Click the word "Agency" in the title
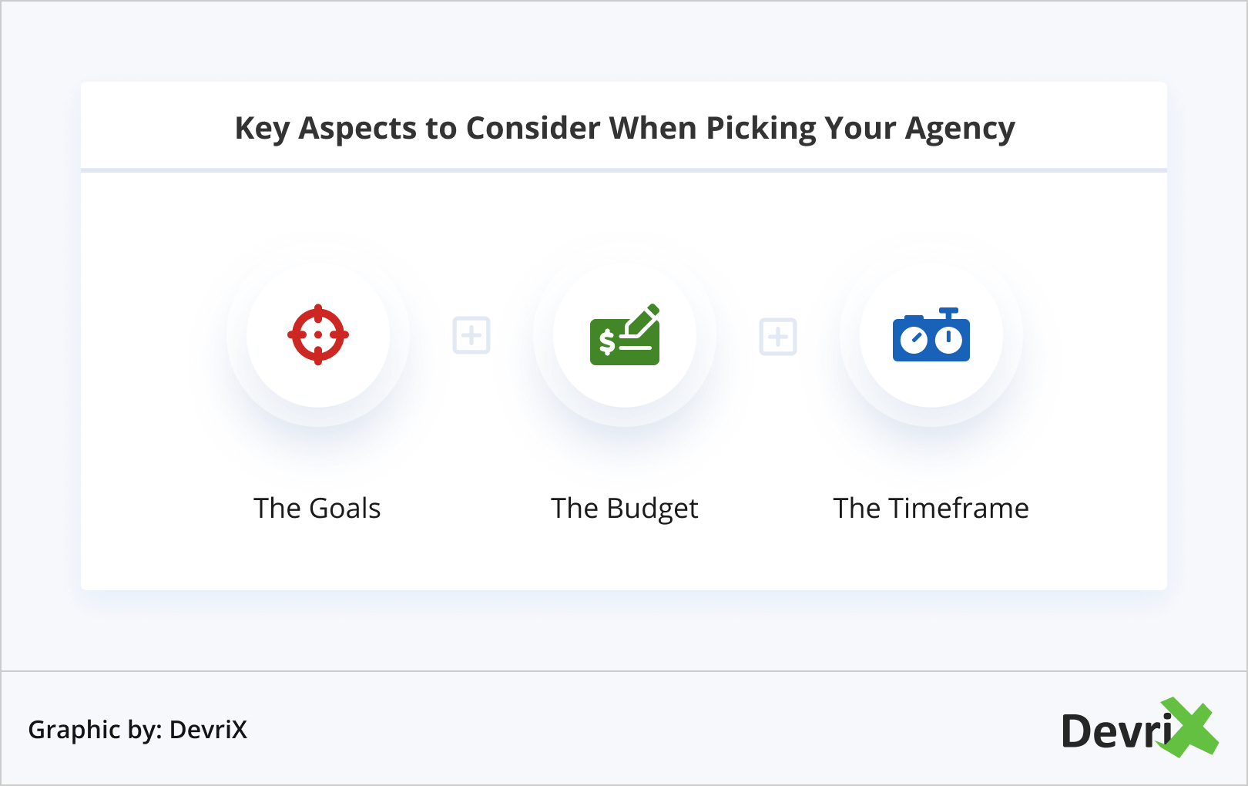This screenshot has width=1248, height=786. pyautogui.click(x=960, y=129)
